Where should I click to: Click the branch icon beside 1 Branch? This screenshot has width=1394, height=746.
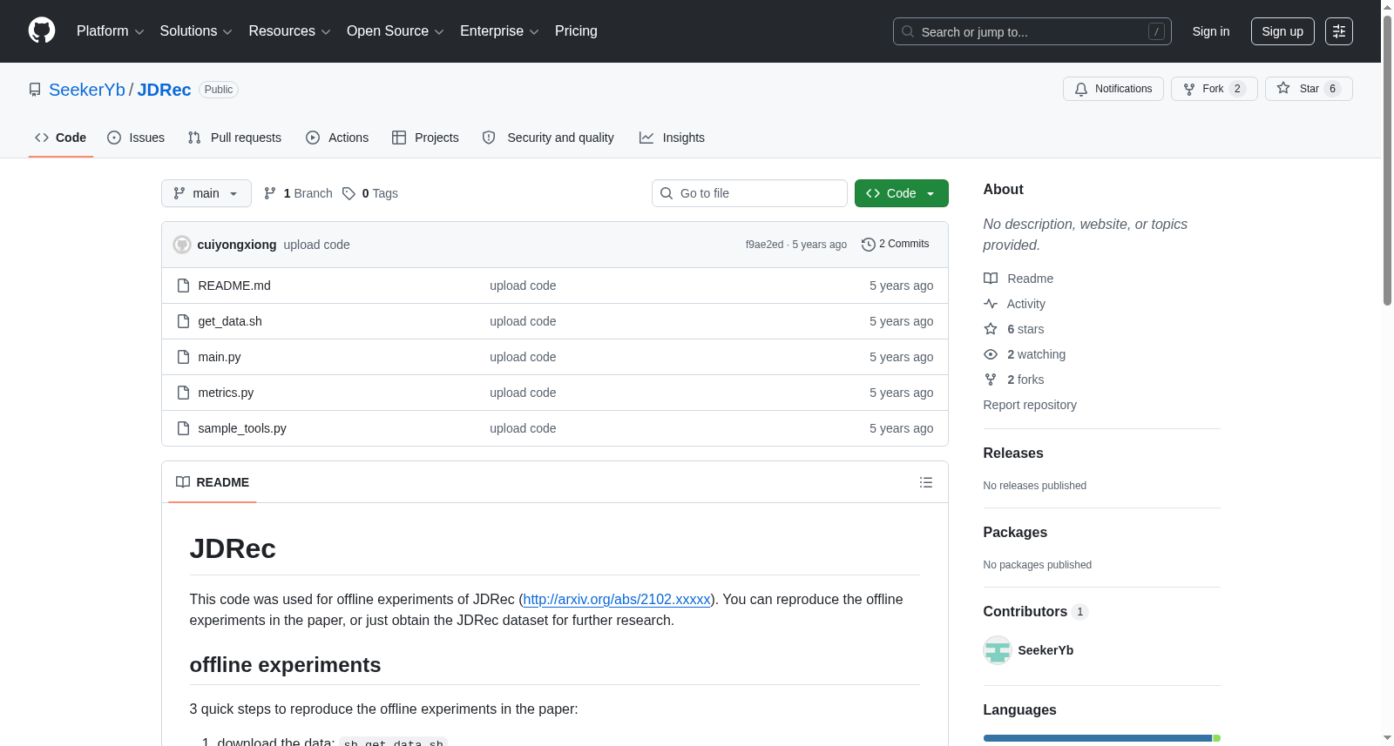click(x=270, y=193)
